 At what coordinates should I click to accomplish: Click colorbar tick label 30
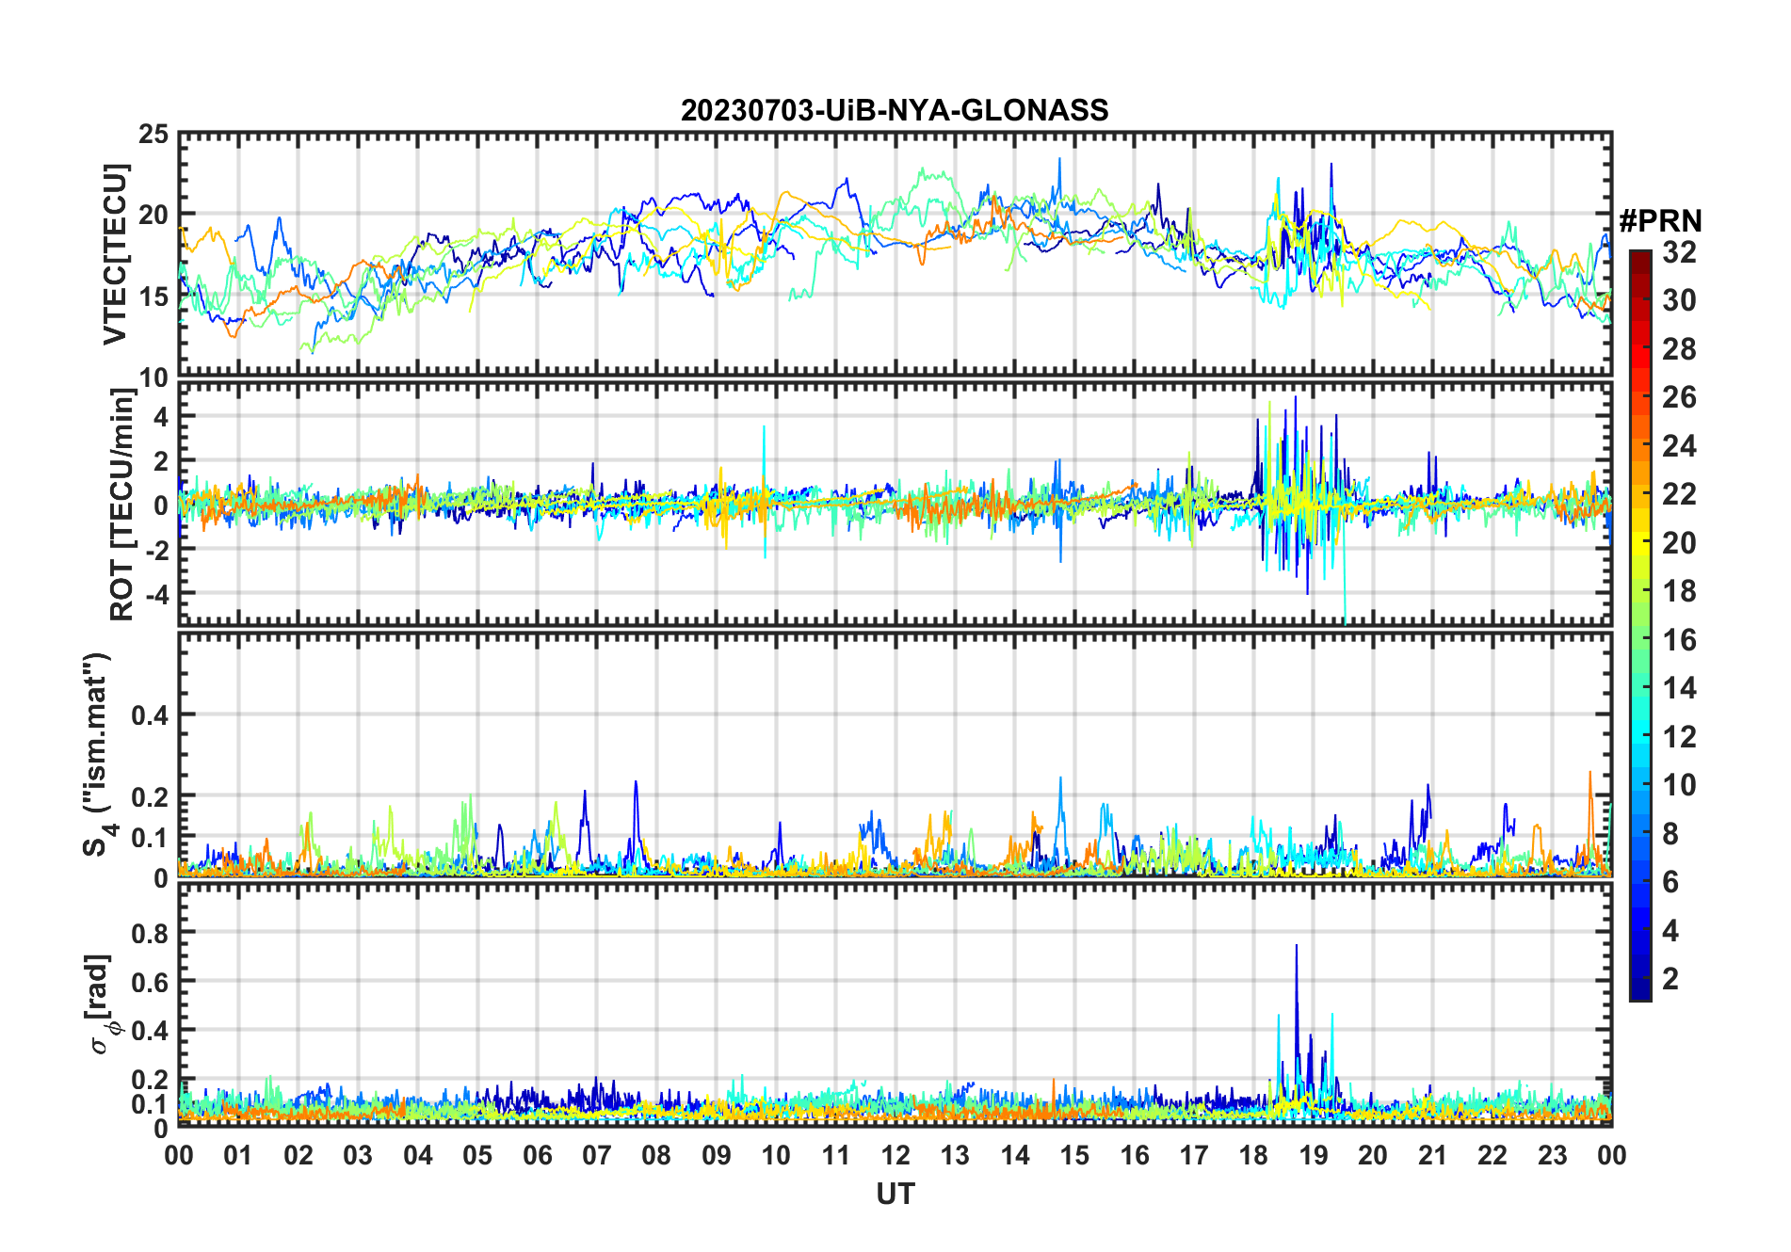(x=1679, y=300)
